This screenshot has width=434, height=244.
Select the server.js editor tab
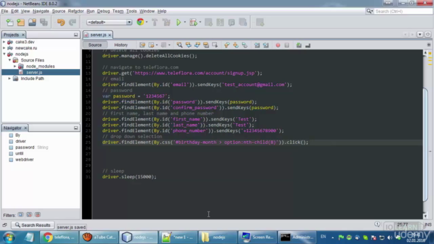[x=98, y=35]
